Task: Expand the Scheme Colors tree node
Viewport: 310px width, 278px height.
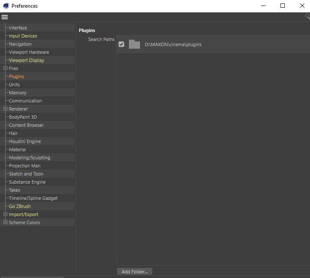Action: (5, 222)
